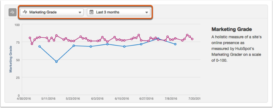This screenshot has height=108, width=273.
Task: Click the blue data point near 5/23/2016
Action: click(x=74, y=46)
